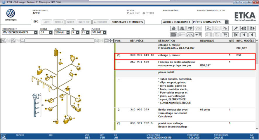Jump to previous group bar-arrow icon
259x140 pixels.
(x=244, y=35)
